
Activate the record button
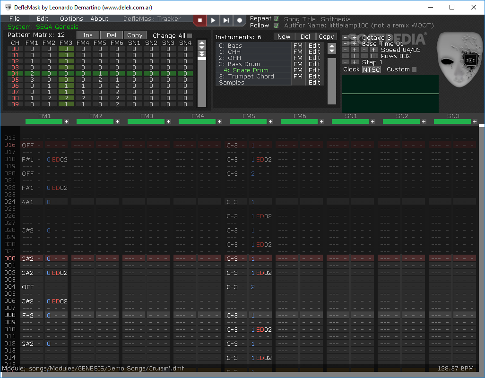point(239,20)
